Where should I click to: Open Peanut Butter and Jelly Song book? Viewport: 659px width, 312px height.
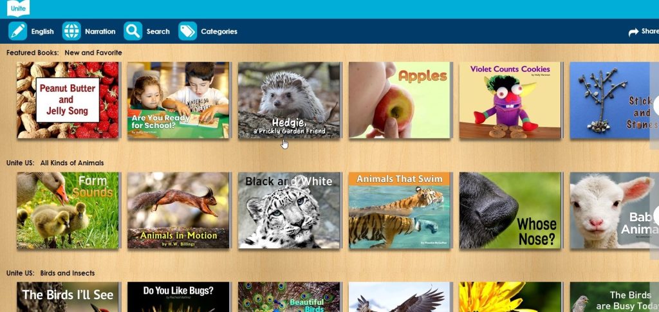coord(68,100)
